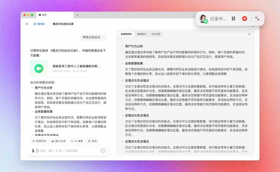The image size is (280, 172).
Task: Switch to the 文字记录 tab
Action: tap(156, 34)
